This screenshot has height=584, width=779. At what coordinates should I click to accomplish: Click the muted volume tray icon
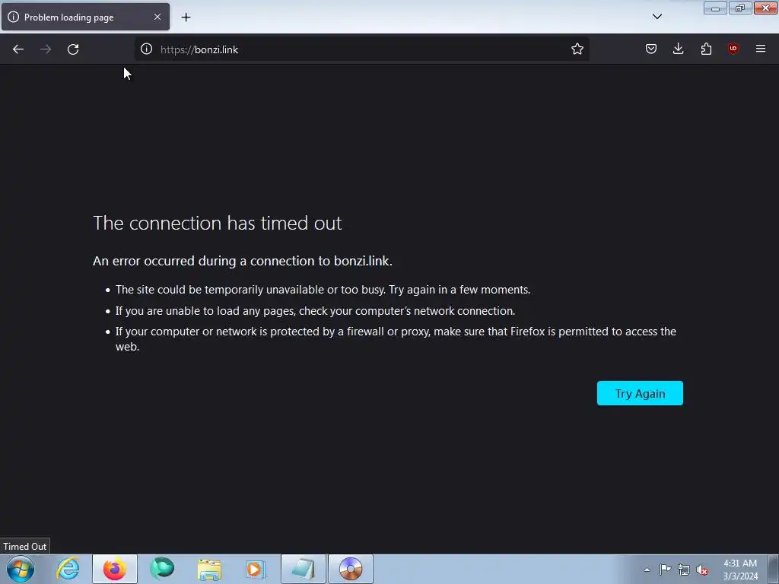702,570
